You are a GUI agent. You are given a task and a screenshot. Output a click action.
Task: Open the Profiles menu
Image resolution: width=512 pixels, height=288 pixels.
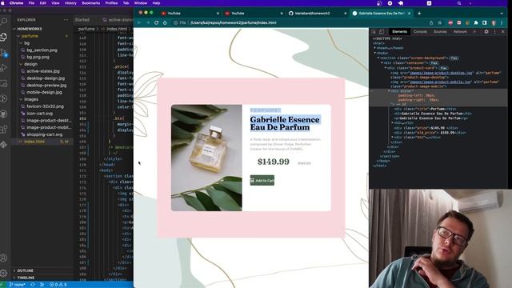coord(111,3)
